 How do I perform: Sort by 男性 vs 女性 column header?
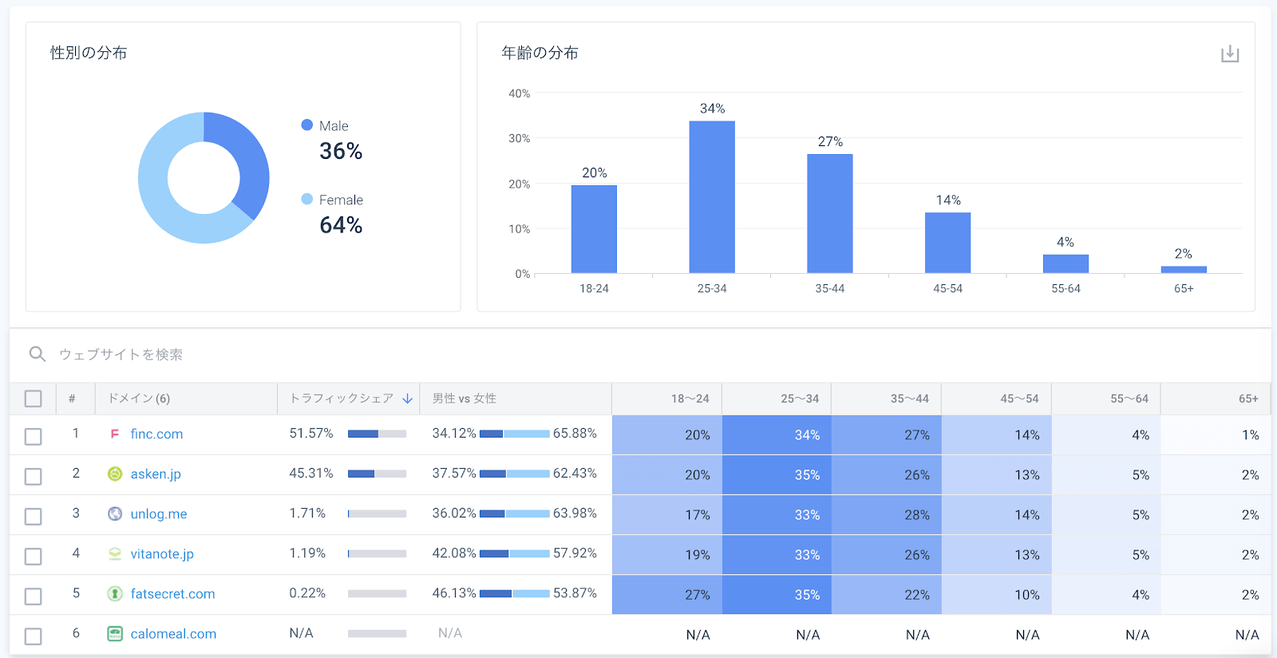tap(465, 398)
